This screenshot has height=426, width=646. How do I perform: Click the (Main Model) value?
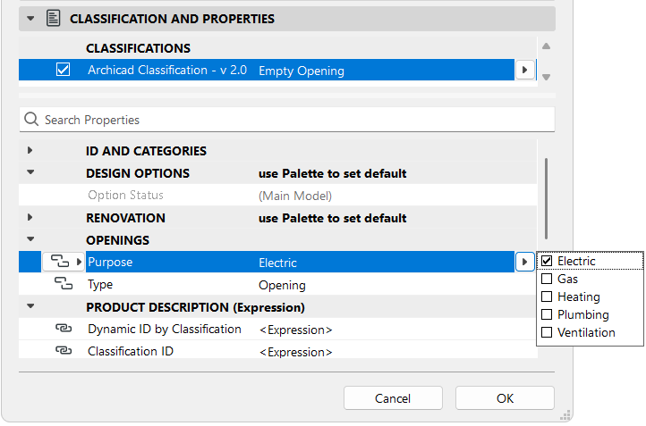pyautogui.click(x=295, y=196)
